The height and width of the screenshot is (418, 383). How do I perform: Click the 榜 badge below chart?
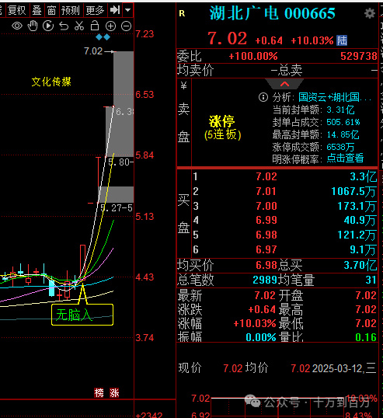[x=99, y=392]
